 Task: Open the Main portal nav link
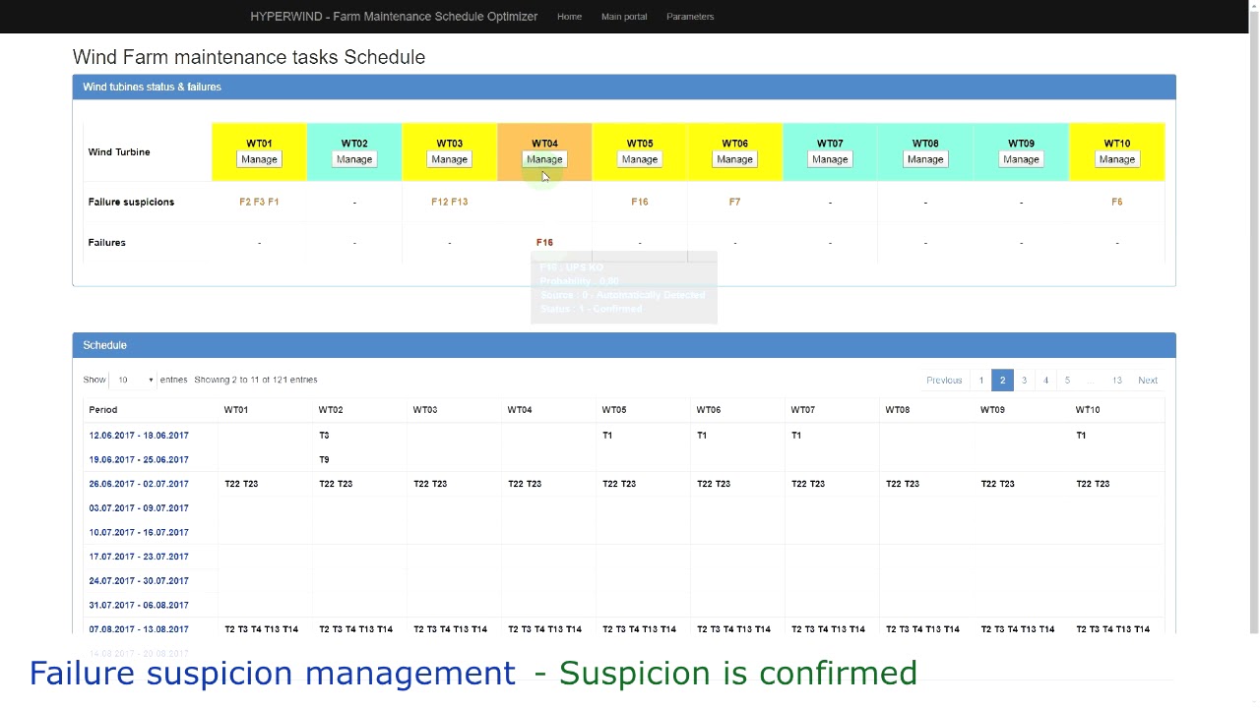(x=624, y=17)
